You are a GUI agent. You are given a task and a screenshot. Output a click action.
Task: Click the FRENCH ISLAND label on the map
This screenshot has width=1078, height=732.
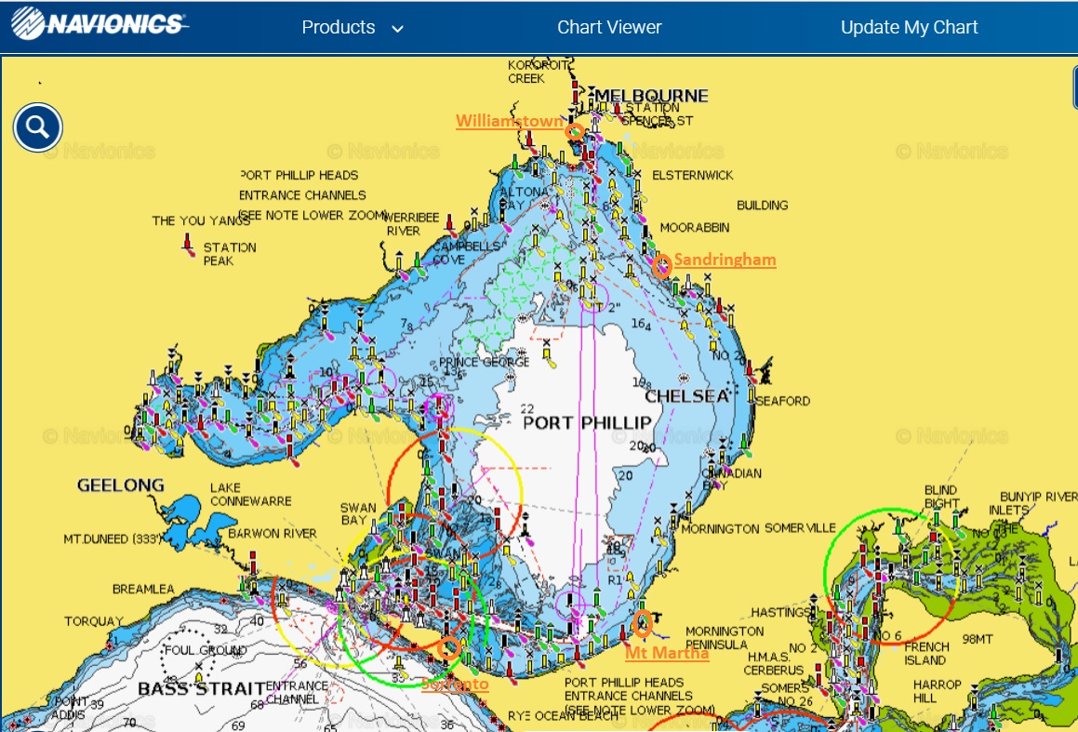tap(926, 654)
